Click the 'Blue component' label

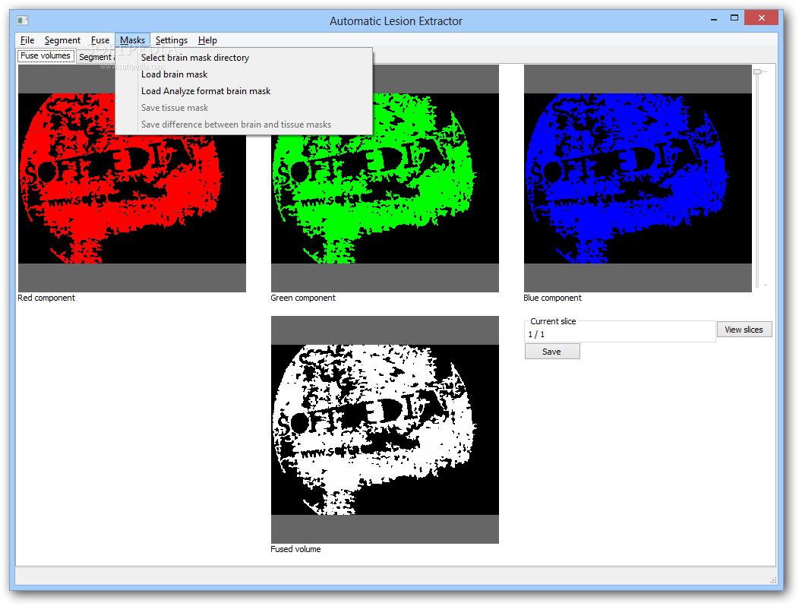[552, 298]
